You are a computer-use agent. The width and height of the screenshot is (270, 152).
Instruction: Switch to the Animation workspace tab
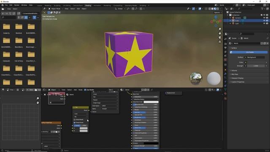click(97, 5)
